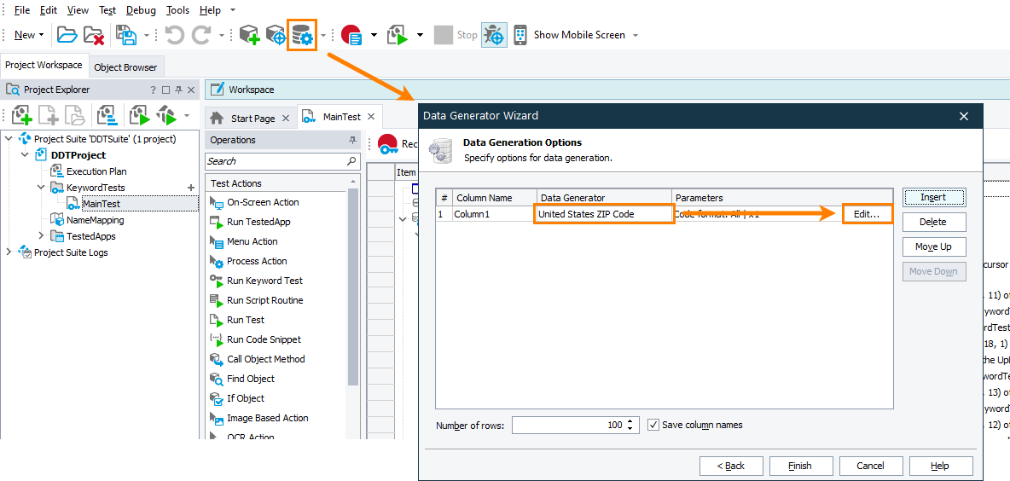1010x481 pixels.
Task: Click the Show Mobile Screen phone icon
Action: pyautogui.click(x=520, y=35)
